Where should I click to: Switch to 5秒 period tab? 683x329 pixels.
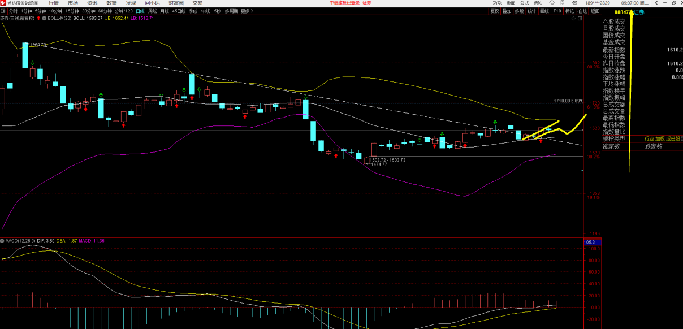(217, 11)
